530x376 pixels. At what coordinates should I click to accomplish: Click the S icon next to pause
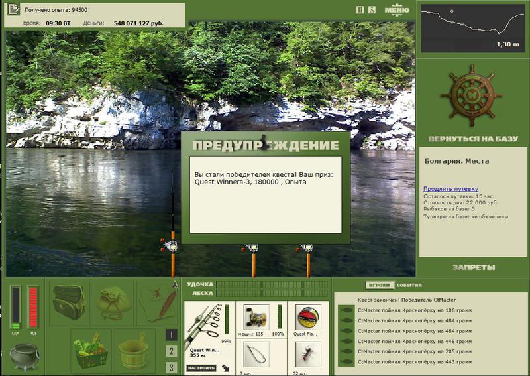[372, 10]
